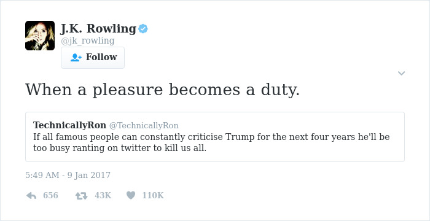This screenshot has height=221, width=430.
Task: Open the quoted tweet about criticising Trump
Action: [215, 137]
